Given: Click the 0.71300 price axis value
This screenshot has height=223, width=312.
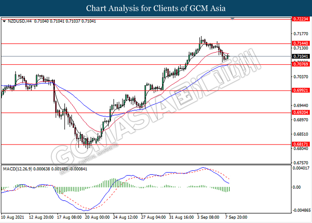Looking at the screenshot, I should (x=301, y=48).
